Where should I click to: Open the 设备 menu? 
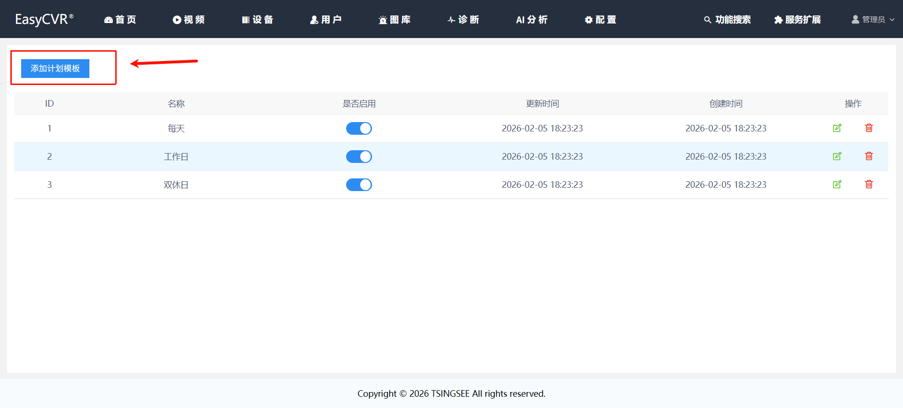click(x=257, y=20)
